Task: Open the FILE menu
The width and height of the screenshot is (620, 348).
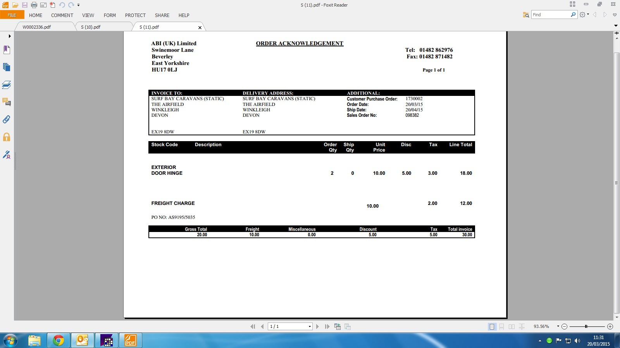Action: pos(12,15)
